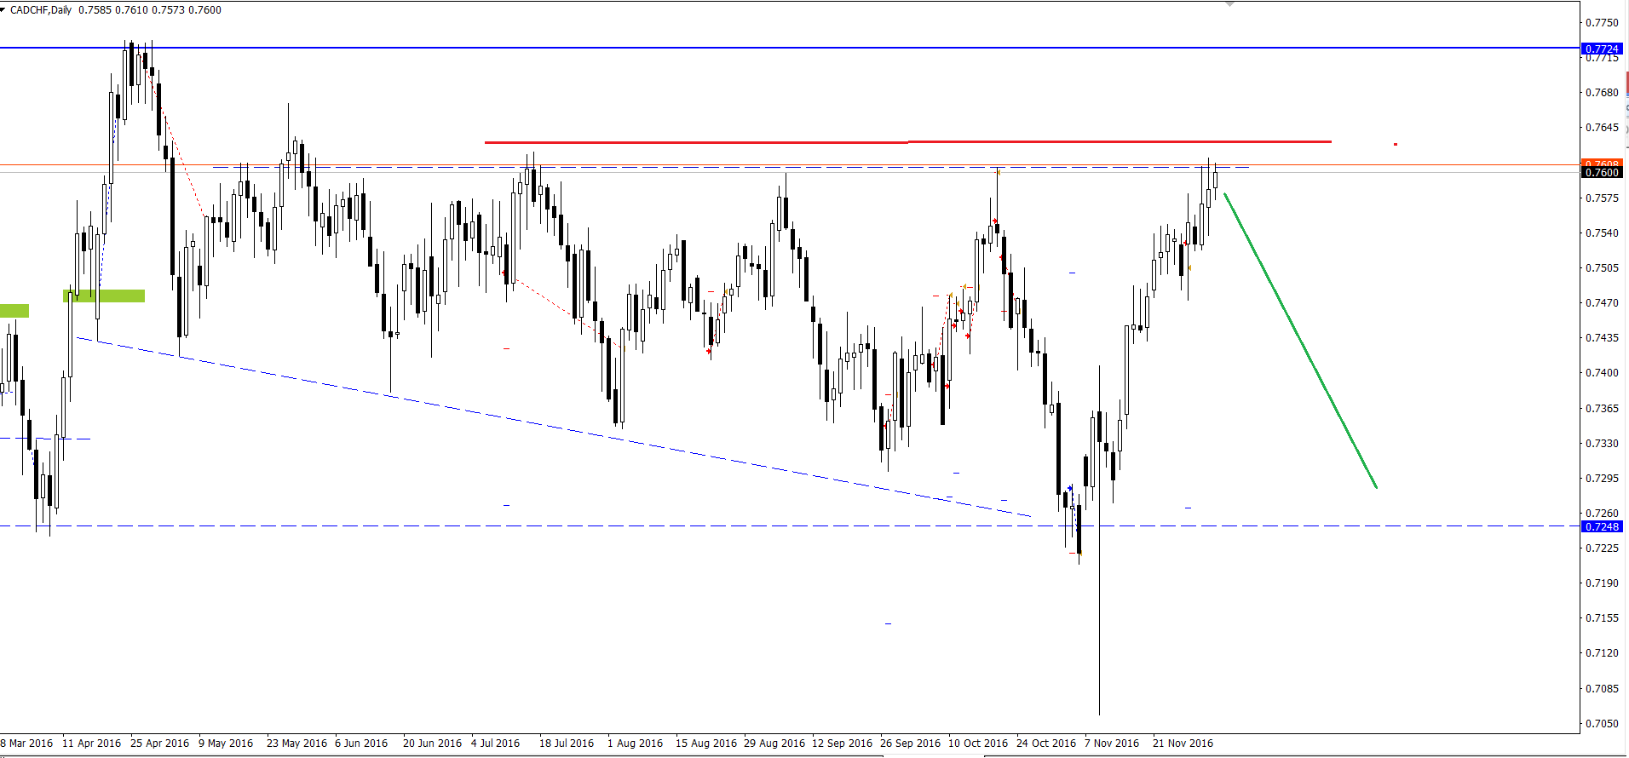Click the 0.7680 price scale label
Image resolution: width=1629 pixels, height=758 pixels.
pos(1602,93)
